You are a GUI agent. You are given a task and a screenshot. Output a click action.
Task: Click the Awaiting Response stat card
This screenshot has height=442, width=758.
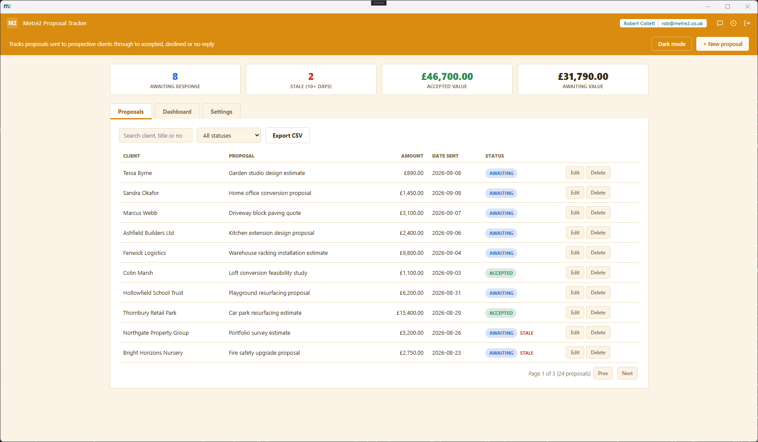(x=175, y=79)
